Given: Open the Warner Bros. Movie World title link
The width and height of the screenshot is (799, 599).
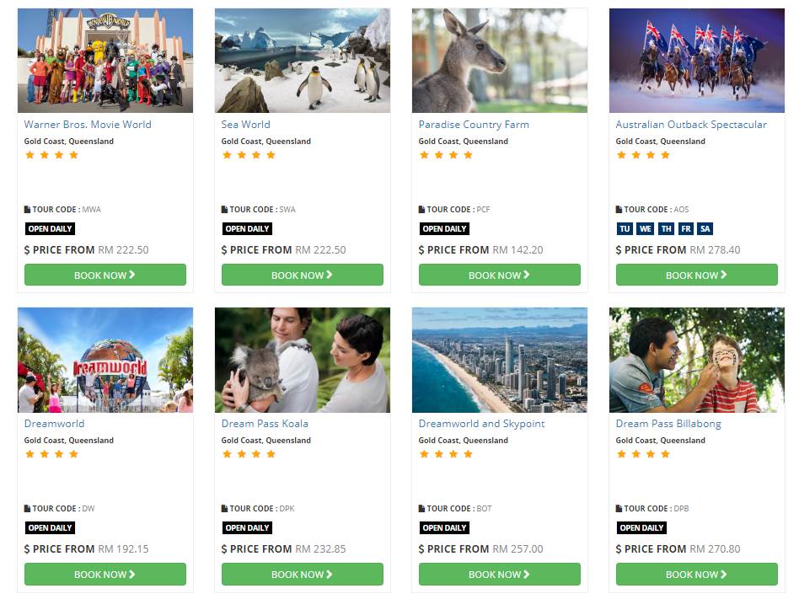Looking at the screenshot, I should (88, 125).
